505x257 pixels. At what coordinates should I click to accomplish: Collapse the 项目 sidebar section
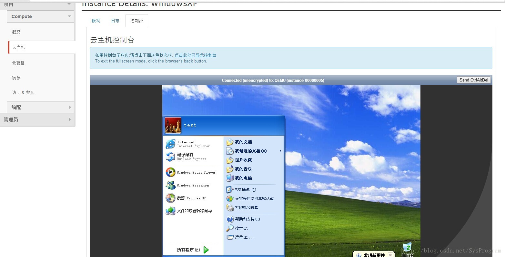coord(37,5)
